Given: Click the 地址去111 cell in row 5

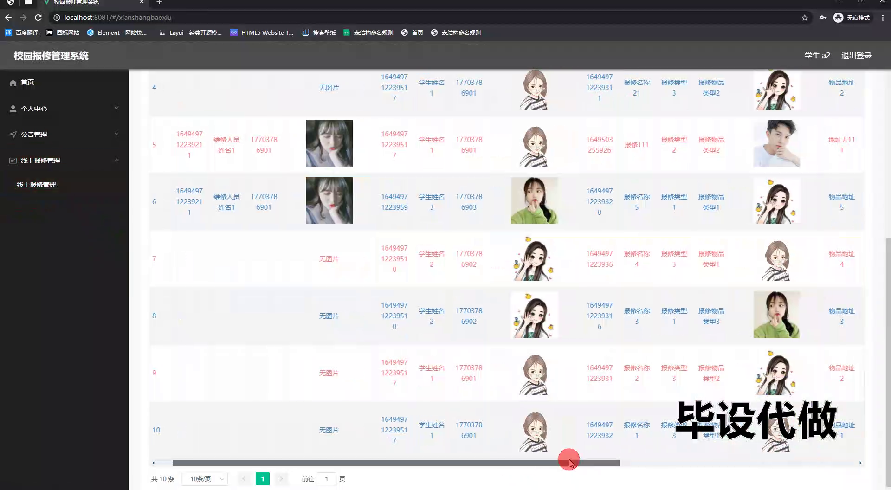Looking at the screenshot, I should coord(841,145).
